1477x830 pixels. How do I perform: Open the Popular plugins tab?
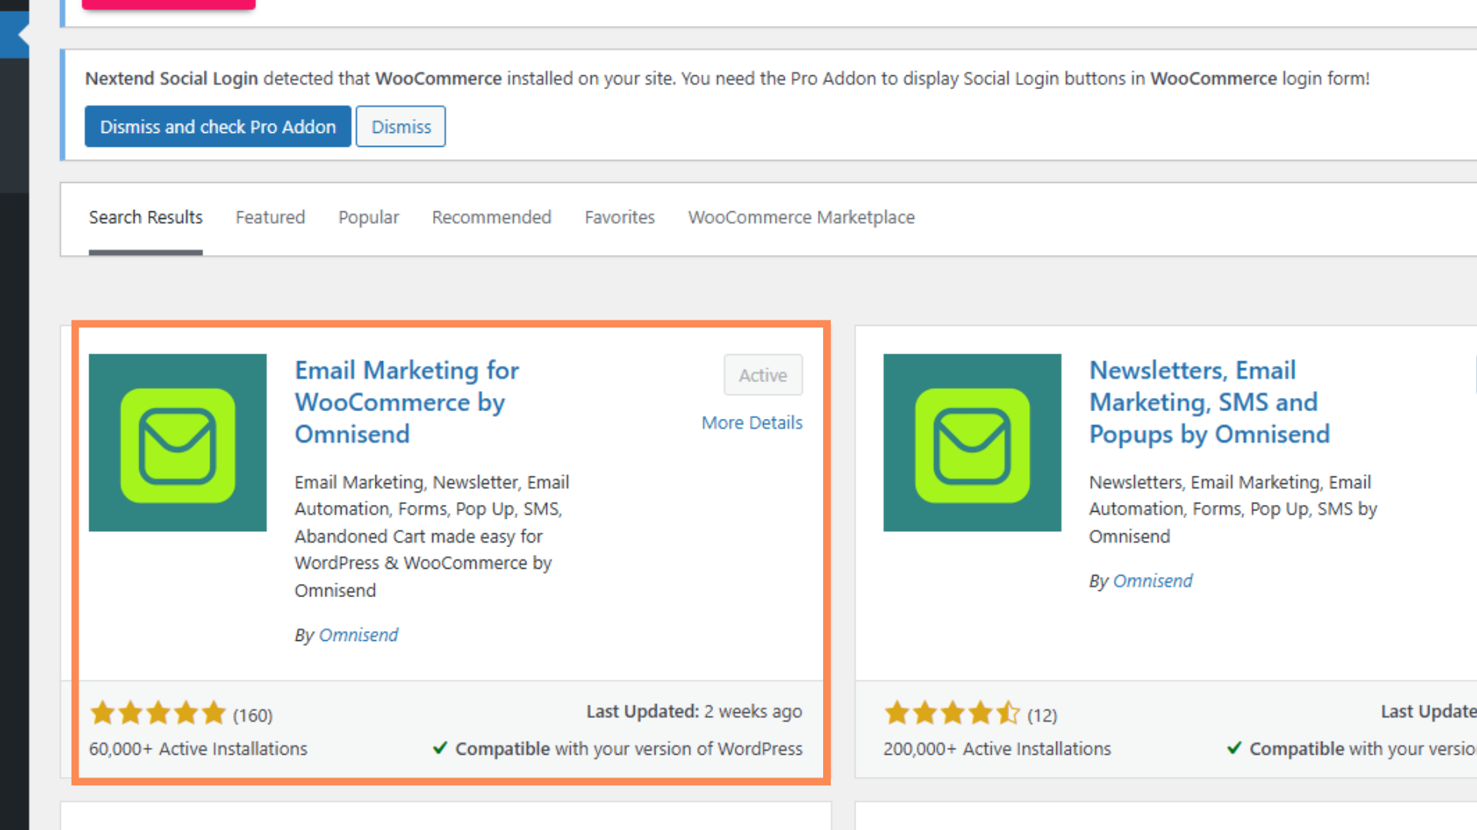(368, 217)
